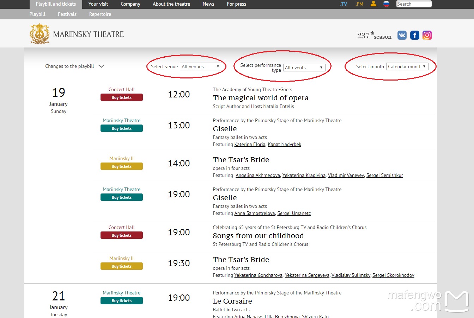Image resolution: width=474 pixels, height=318 pixels.
Task: Open Sergei Semishkur performer link
Action: tap(385, 175)
